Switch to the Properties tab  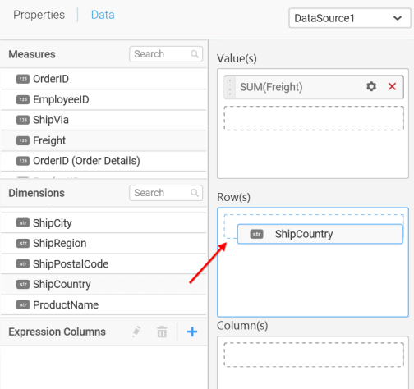pyautogui.click(x=39, y=15)
